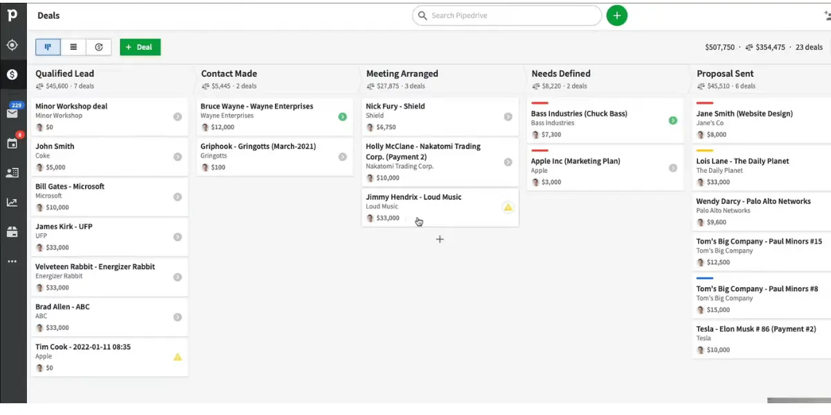The width and height of the screenshot is (831, 415).
Task: Click warning triangle on Tim Cook deal
Action: tap(177, 357)
